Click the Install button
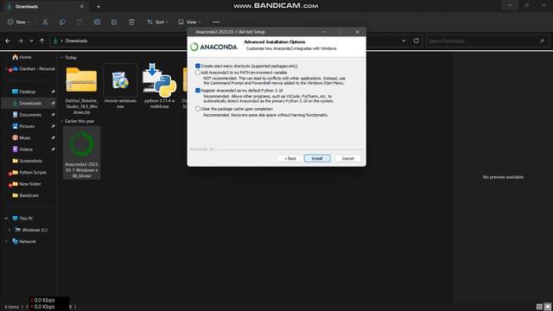553x311 pixels. pyautogui.click(x=317, y=159)
